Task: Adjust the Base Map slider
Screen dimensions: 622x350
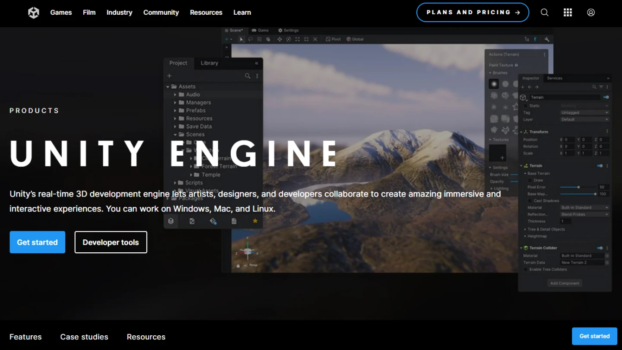Action: tap(578, 194)
